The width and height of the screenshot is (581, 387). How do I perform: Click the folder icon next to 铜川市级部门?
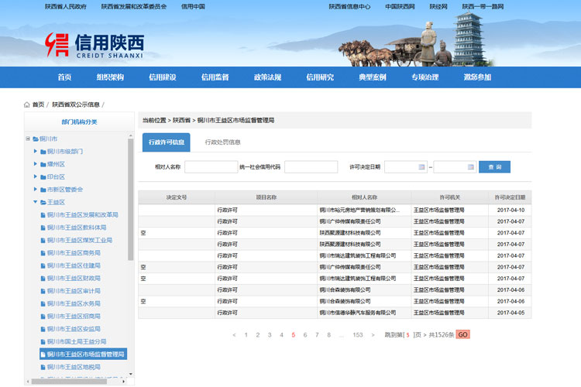[43, 152]
